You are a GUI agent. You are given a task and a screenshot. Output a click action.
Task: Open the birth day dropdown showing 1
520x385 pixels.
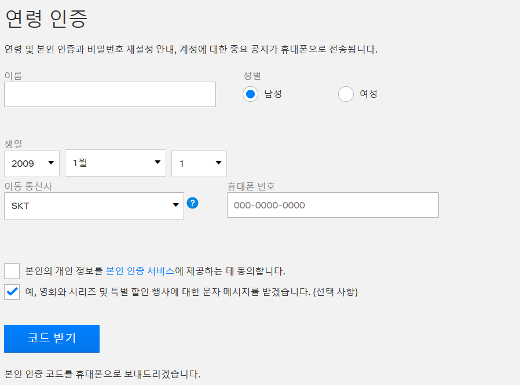click(x=199, y=163)
